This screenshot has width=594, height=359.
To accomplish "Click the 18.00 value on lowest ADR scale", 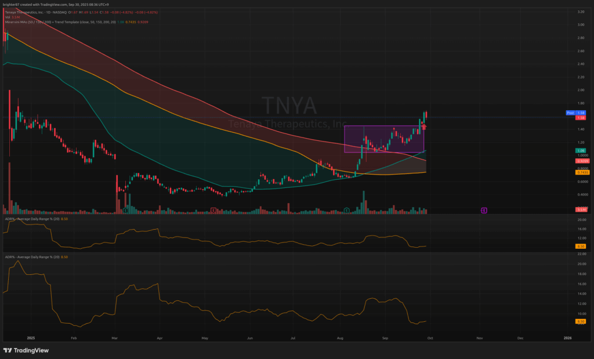I will (x=581, y=274).
